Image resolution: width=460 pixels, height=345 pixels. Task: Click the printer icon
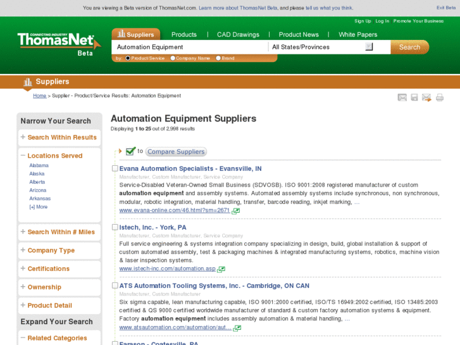coord(440,97)
